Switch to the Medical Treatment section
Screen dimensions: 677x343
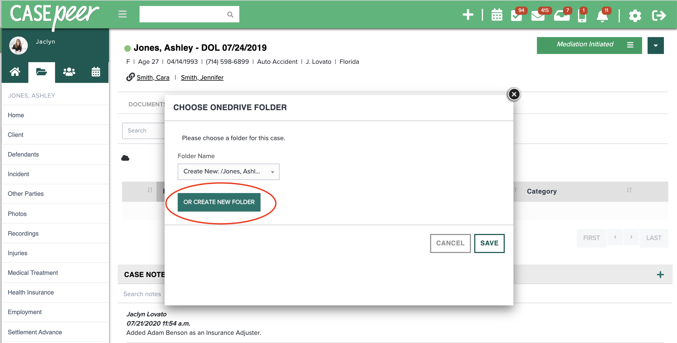[x=33, y=273]
